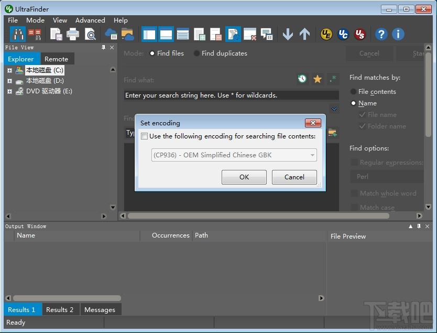Click the Find what search field
Image resolution: width=437 pixels, height=333 pixels.
(x=231, y=95)
